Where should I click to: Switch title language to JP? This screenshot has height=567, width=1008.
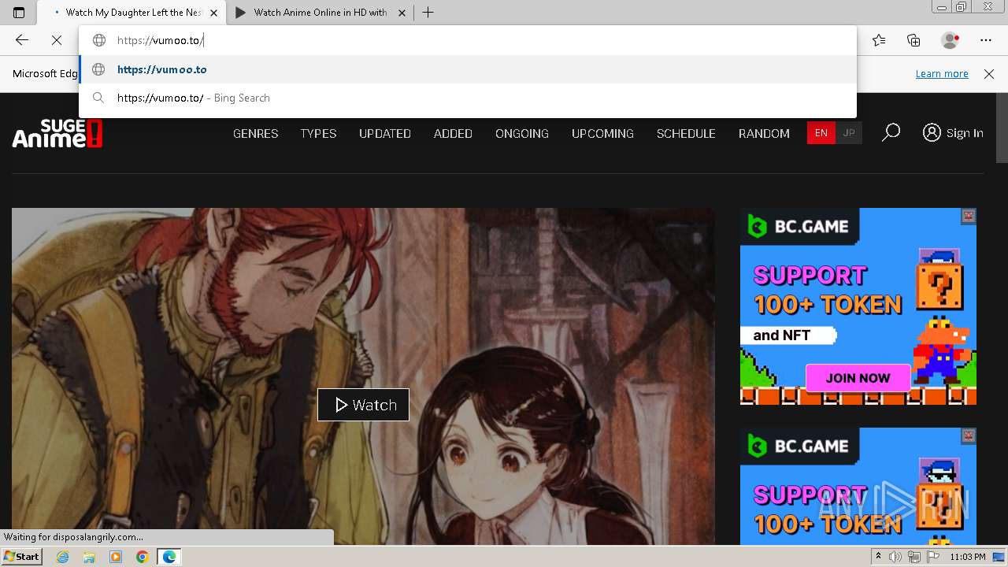(x=849, y=133)
